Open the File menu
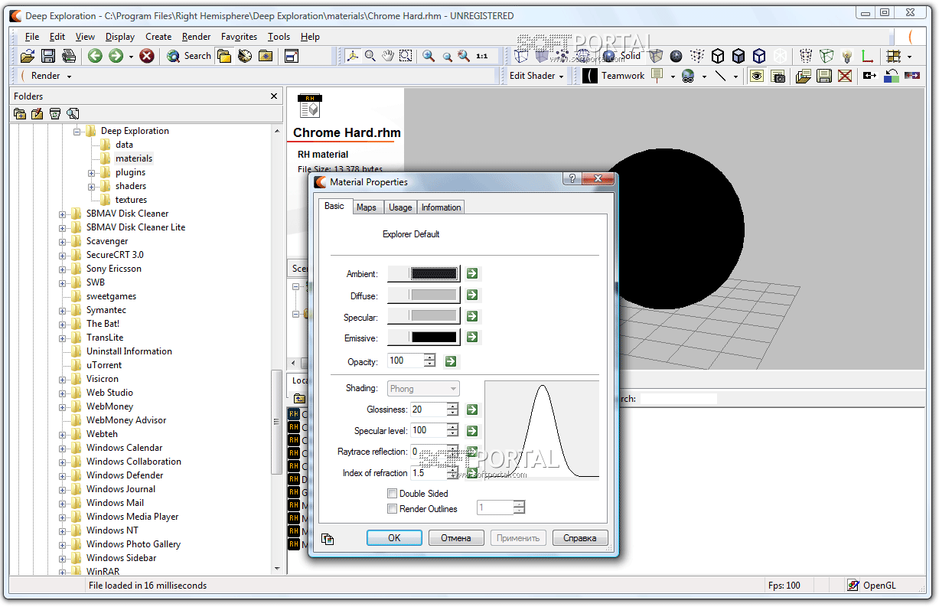Viewport: 939px width, 607px height. coord(32,36)
